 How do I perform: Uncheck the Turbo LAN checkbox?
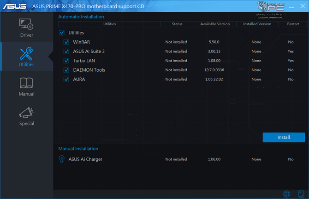coord(66,61)
